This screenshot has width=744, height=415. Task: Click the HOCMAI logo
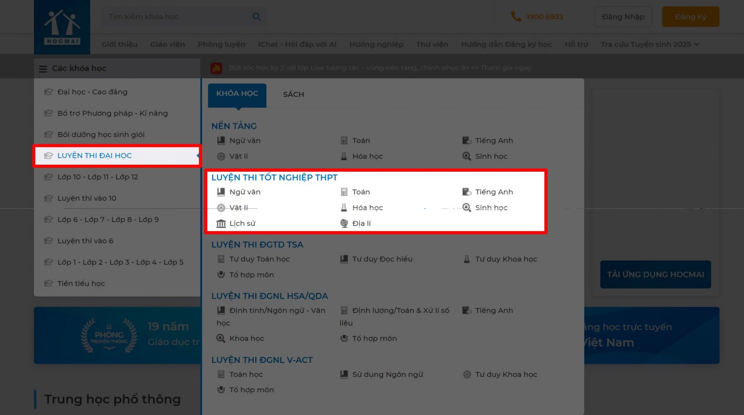(x=62, y=27)
